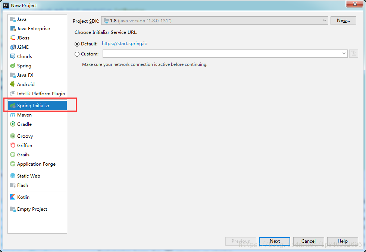Select the Spring Initializr icon
Screen dimensions: 366x252
click(x=13, y=105)
